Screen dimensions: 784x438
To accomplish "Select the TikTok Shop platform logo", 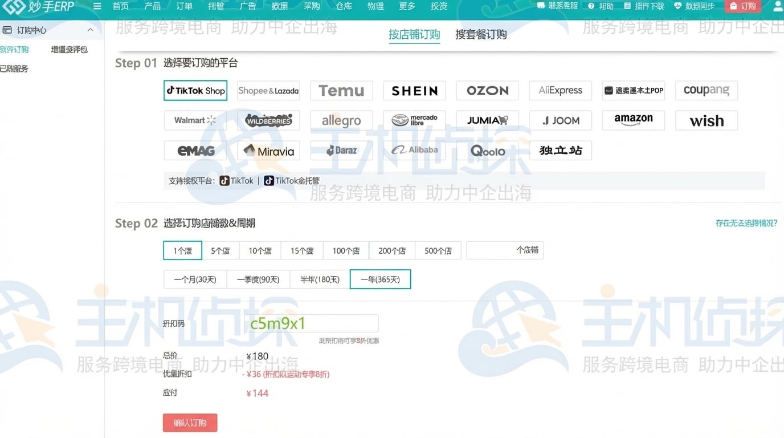I will tap(195, 91).
